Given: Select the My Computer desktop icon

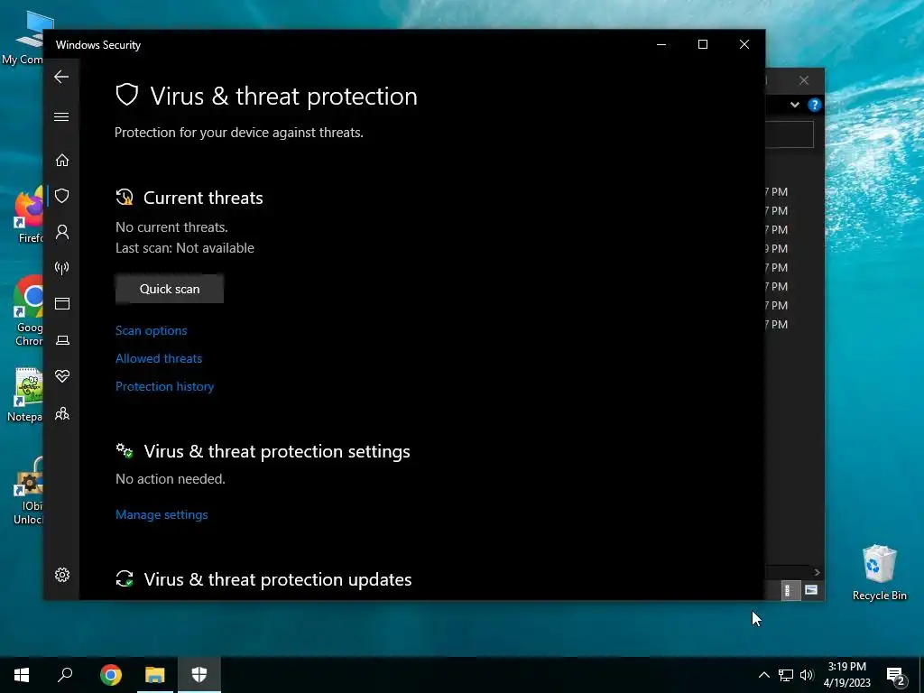Looking at the screenshot, I should click(x=23, y=37).
